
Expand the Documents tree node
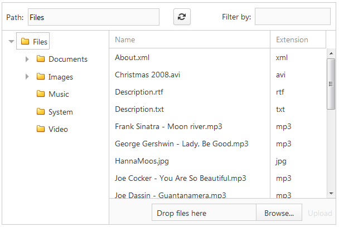(27, 59)
